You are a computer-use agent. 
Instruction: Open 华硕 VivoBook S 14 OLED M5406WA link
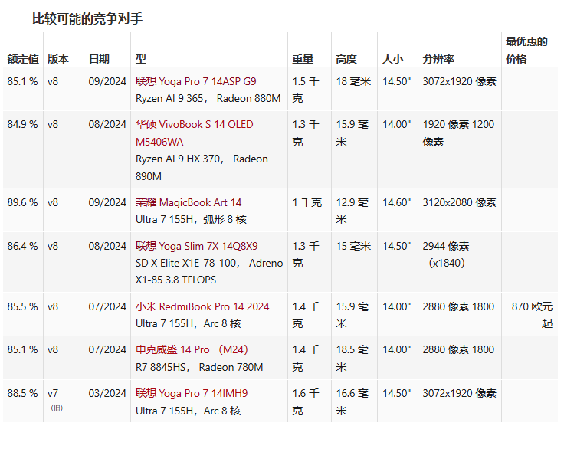pos(194,133)
